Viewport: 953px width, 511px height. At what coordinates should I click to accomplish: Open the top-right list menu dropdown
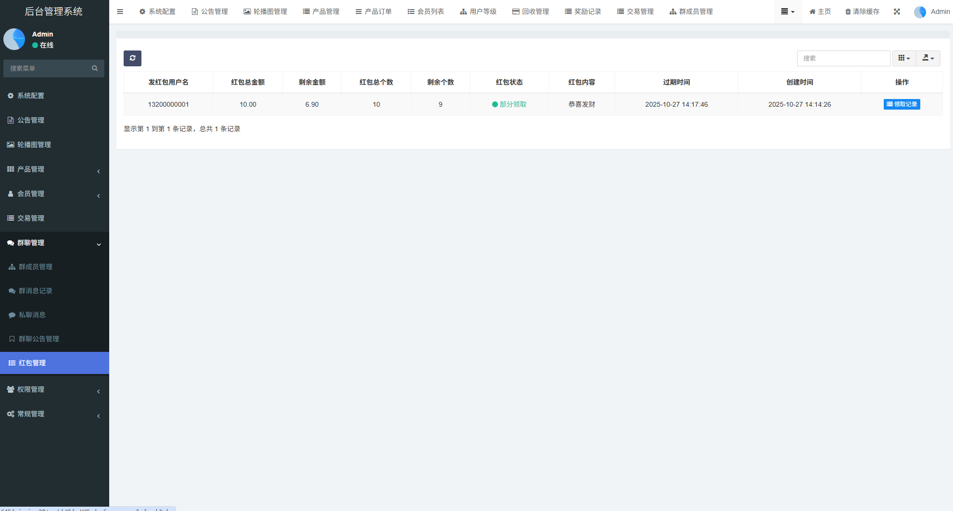coord(788,12)
